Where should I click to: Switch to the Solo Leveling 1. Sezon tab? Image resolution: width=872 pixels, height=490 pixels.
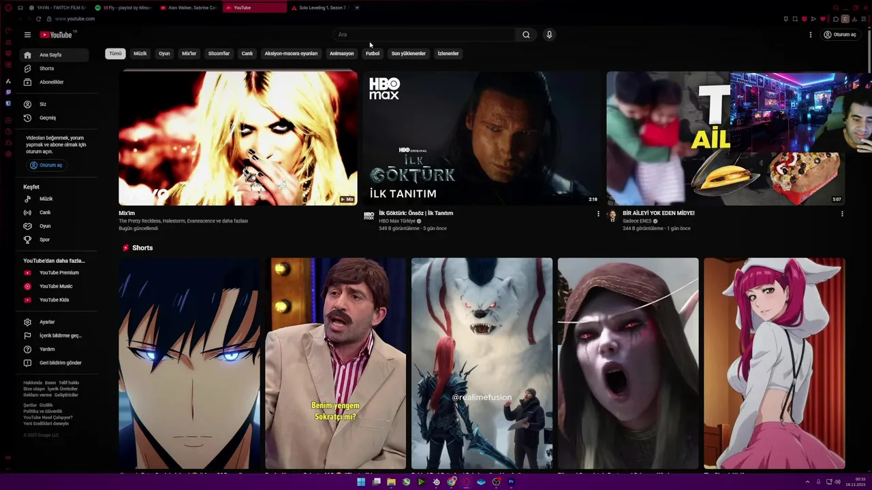coord(320,7)
